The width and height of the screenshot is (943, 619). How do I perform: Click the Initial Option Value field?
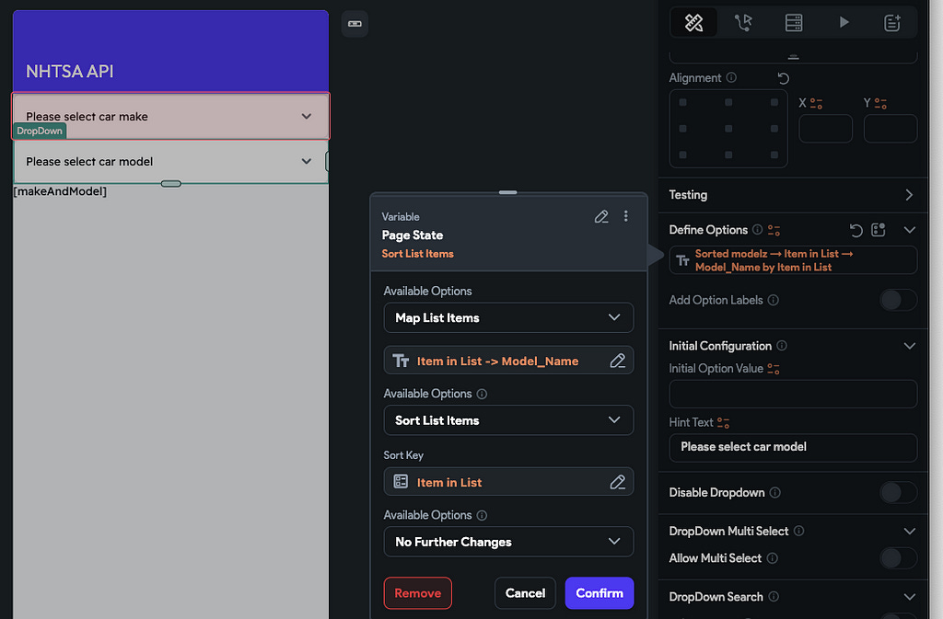click(793, 394)
